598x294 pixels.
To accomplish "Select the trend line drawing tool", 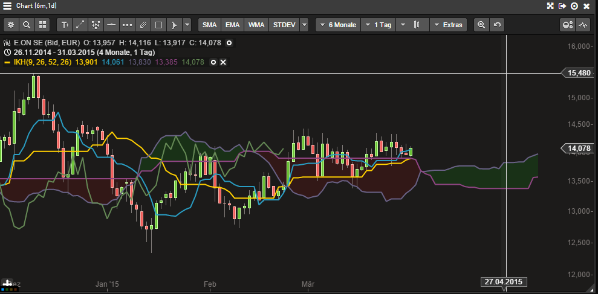I will coord(80,25).
